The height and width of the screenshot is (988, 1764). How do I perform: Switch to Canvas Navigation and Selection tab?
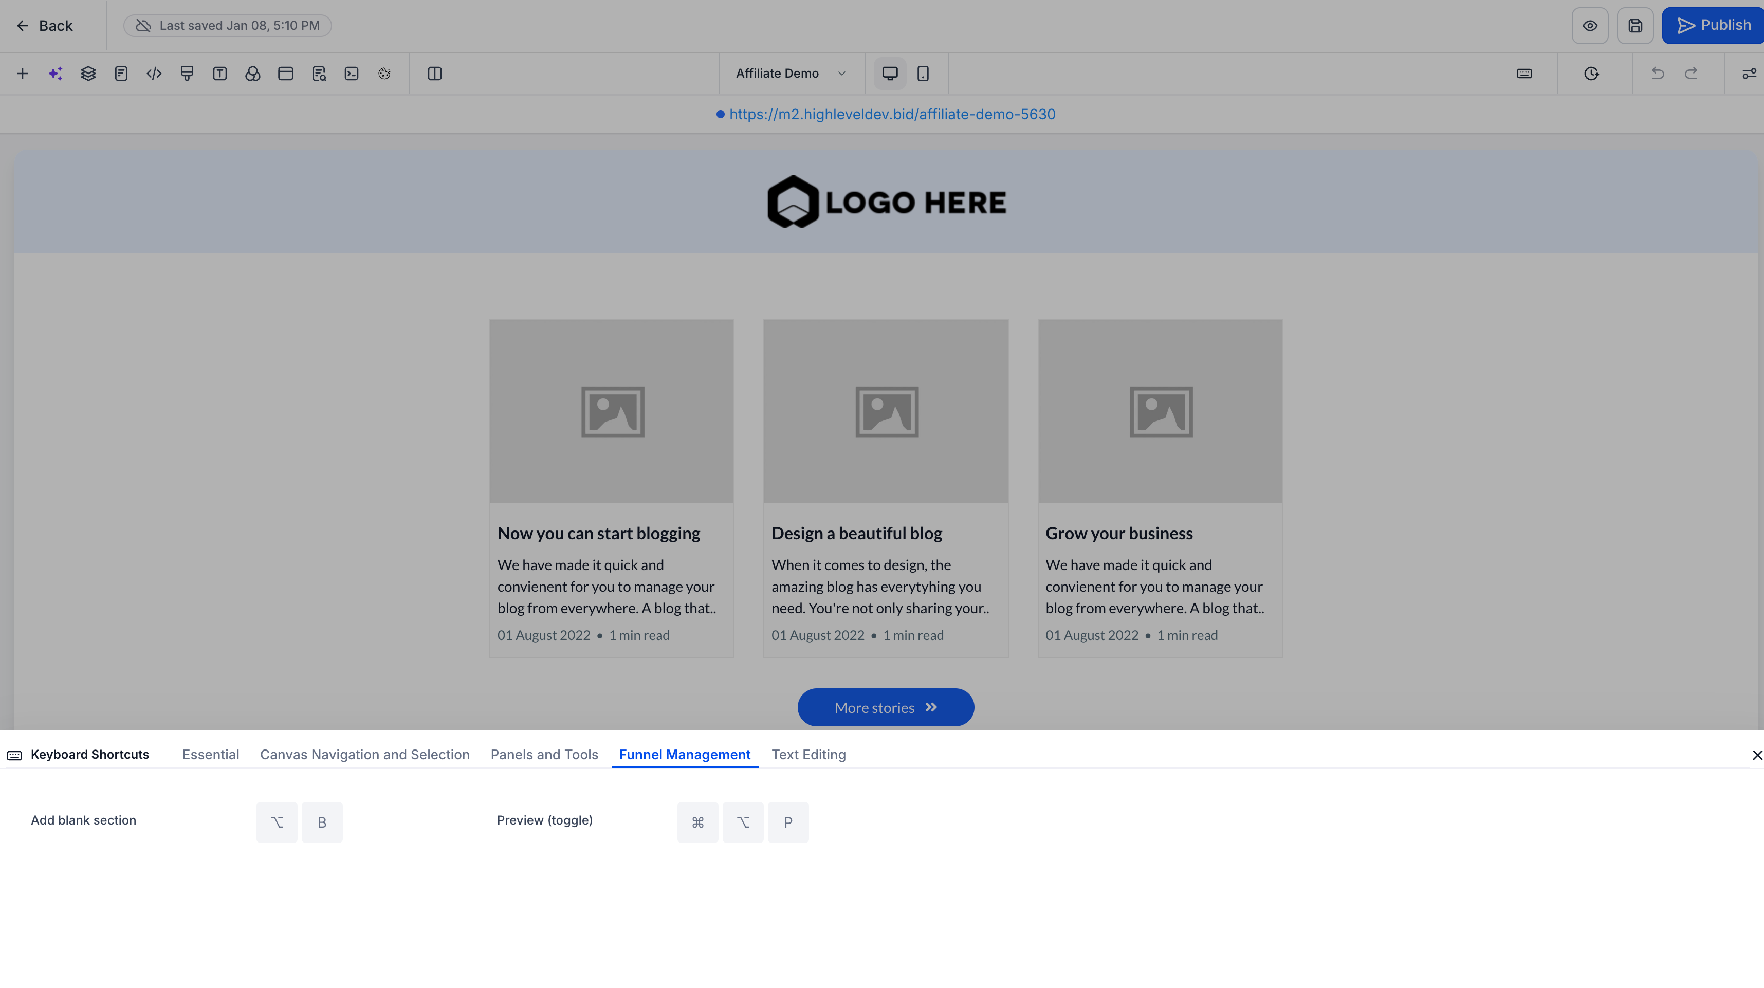(365, 755)
